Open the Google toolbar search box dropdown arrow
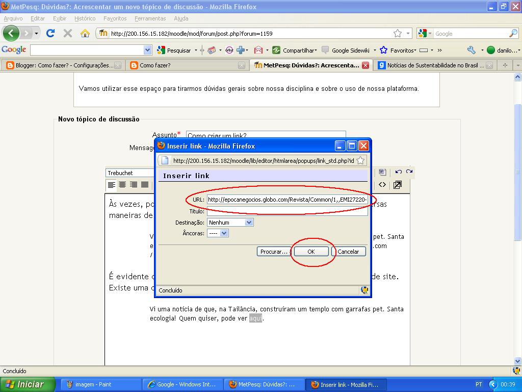This screenshot has width=522, height=392. 148,50
